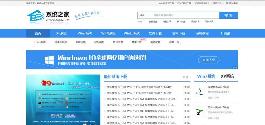This screenshot has width=265, height=125.
Task: Open the 系统教程 navigation item
Action: click(202, 33)
